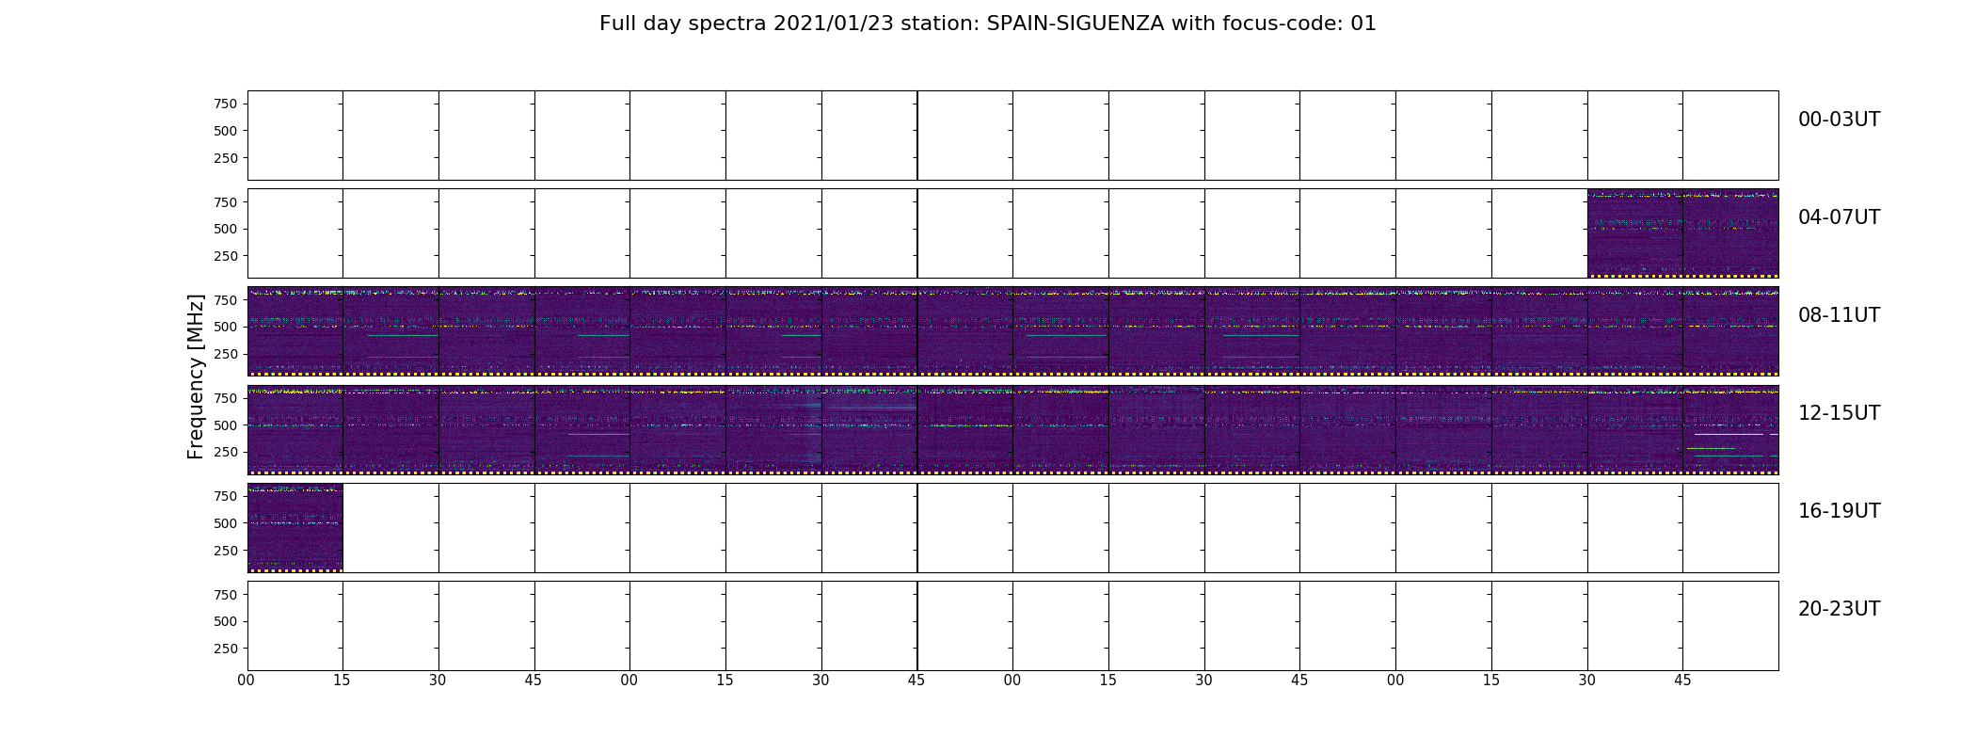Click the 500 tick in the 16-19UT row
The image size is (1976, 753).
226,523
